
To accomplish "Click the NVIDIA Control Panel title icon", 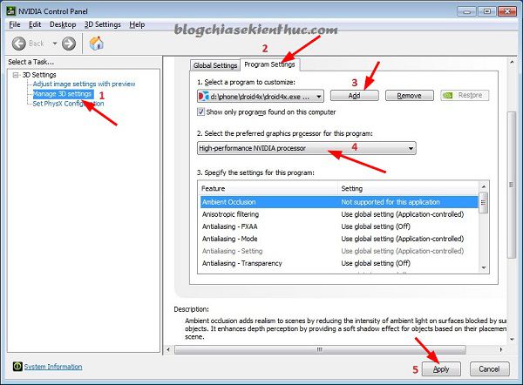I will click(x=11, y=11).
